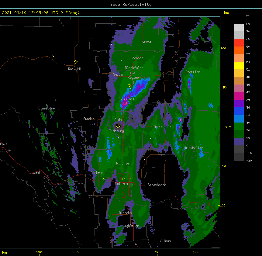Pick the red swatch in the dBZ legend
This screenshot has height=256, width=262.
(239, 43)
